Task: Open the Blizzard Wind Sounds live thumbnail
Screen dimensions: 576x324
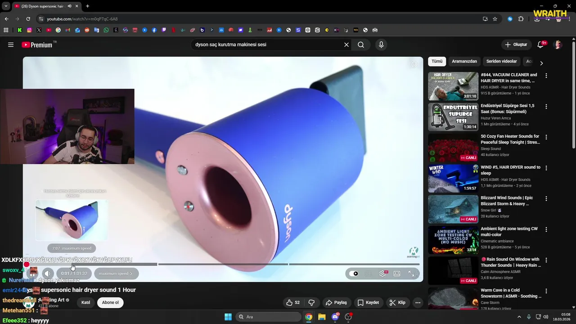Action: tap(453, 209)
